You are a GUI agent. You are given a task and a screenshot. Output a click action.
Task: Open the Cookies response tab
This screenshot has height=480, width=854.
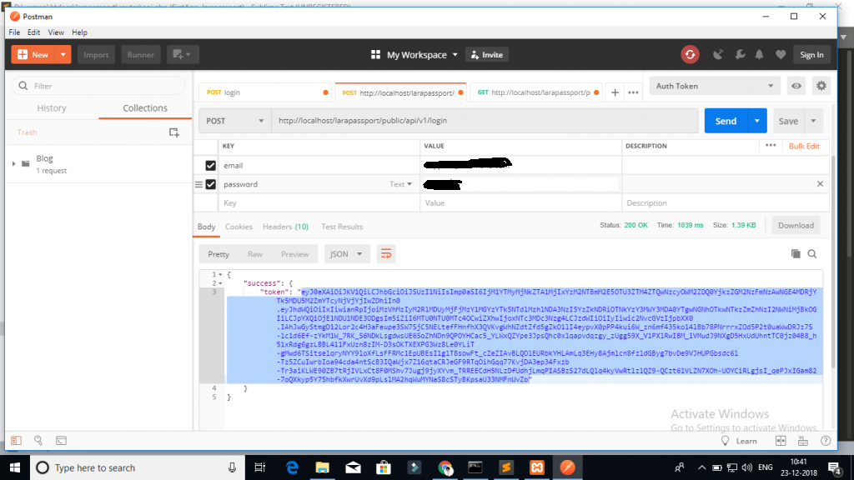[x=239, y=227]
